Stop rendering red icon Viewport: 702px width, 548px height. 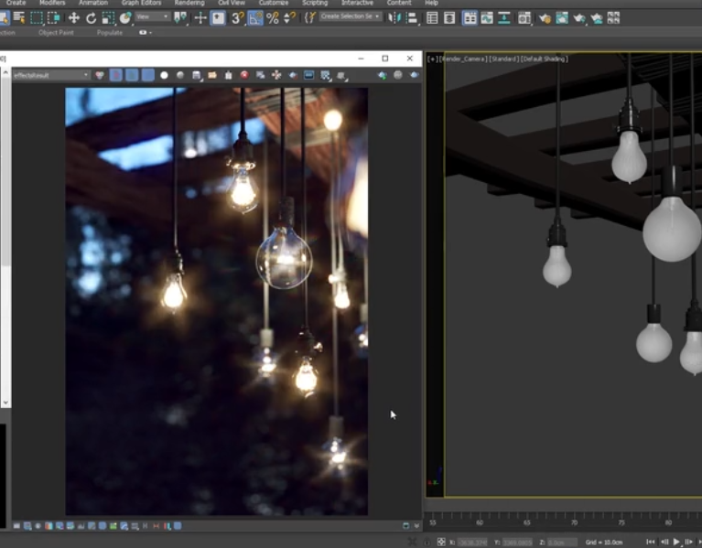[x=244, y=75]
